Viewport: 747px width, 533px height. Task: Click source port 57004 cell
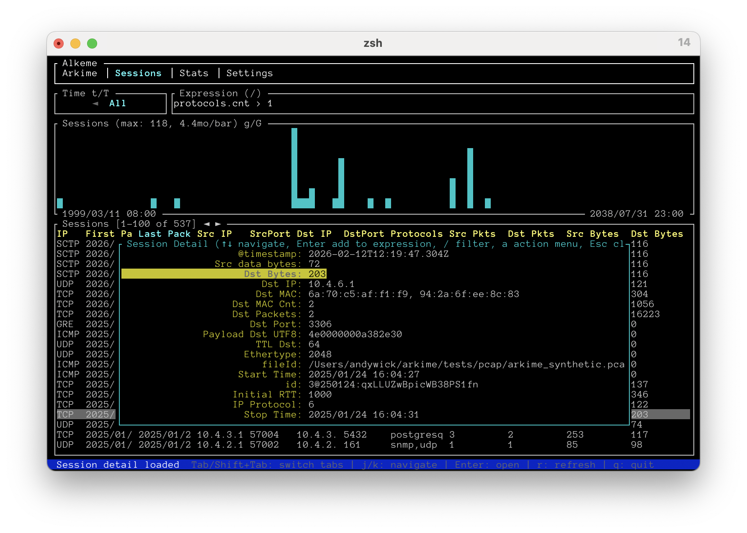pyautogui.click(x=264, y=435)
